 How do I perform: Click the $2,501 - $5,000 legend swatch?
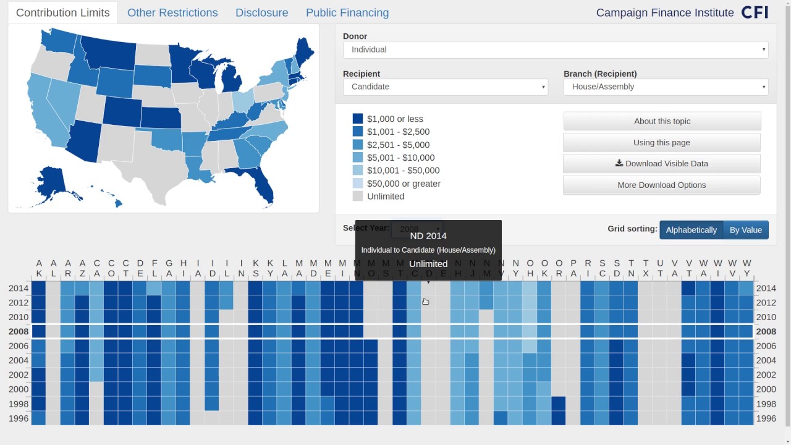[x=358, y=145]
